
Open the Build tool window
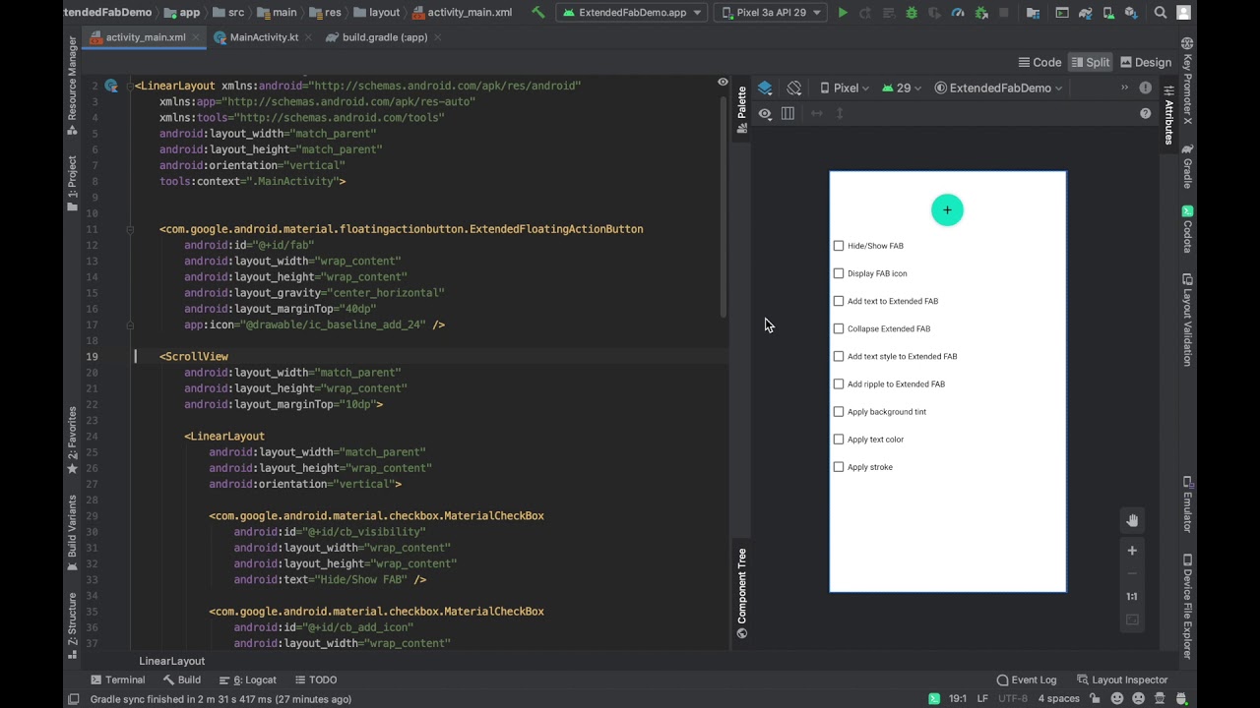point(182,679)
